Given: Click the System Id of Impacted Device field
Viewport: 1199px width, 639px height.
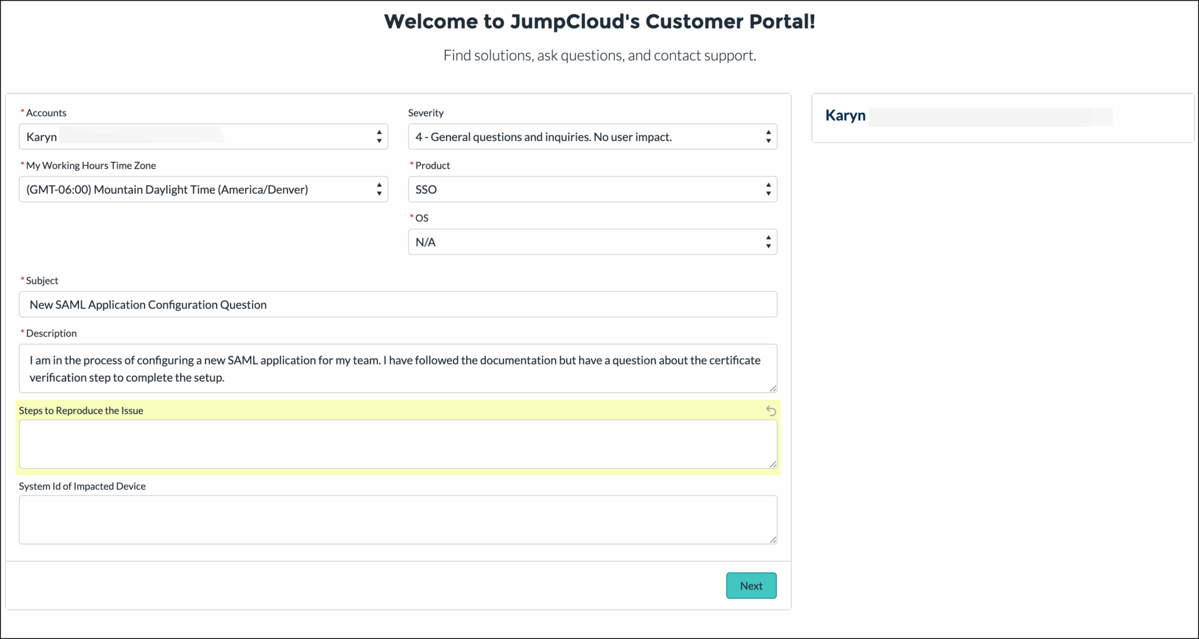Looking at the screenshot, I should pos(398,519).
